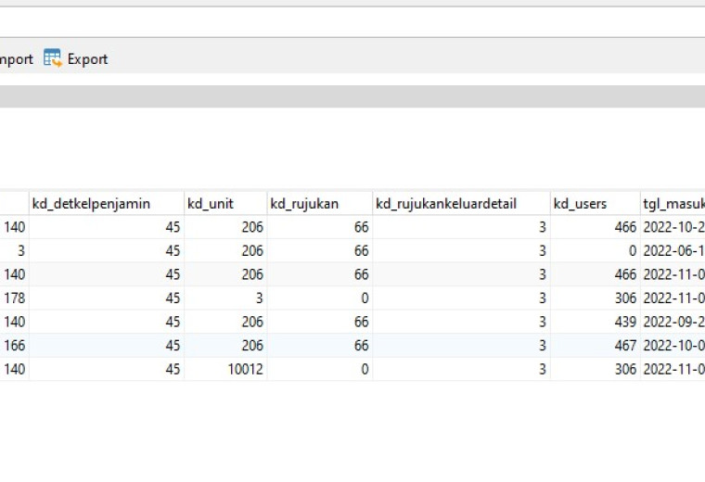
Task: Select the kd_rujukan column header
Action: coord(320,204)
